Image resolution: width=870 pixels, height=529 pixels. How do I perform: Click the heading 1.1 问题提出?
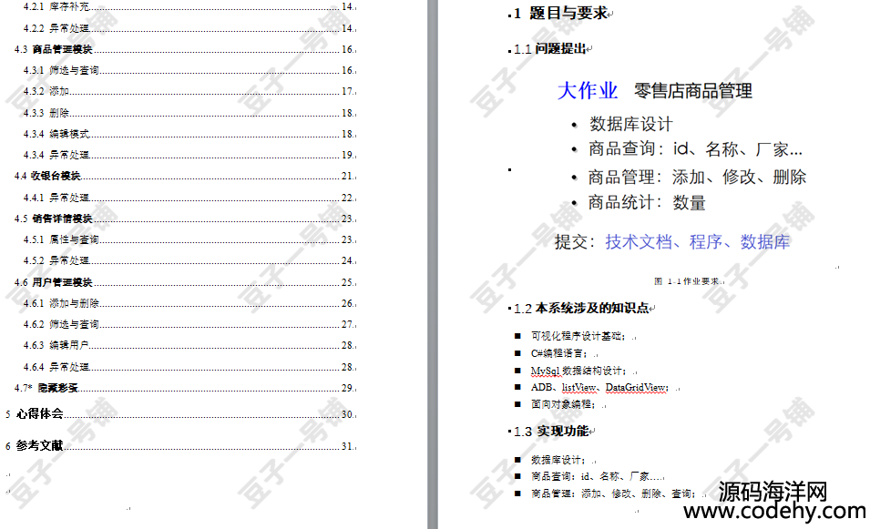[550, 49]
